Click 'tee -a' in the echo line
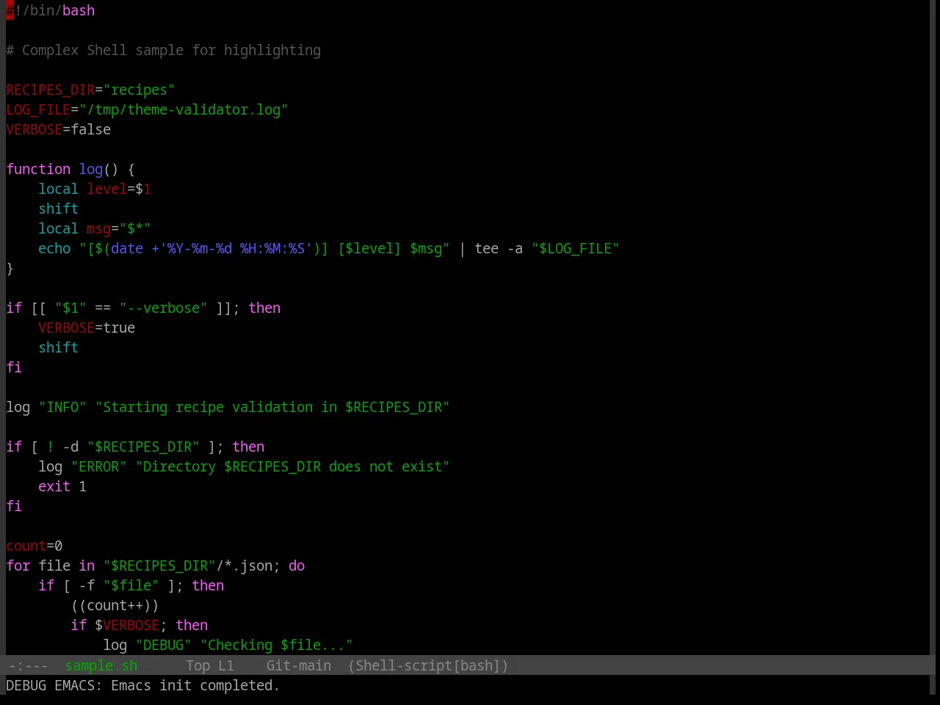The image size is (940, 705). coord(499,248)
